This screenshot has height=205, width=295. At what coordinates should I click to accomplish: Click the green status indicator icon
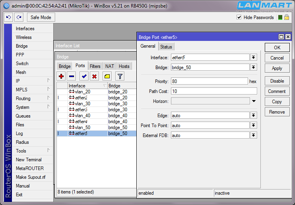[280, 17]
